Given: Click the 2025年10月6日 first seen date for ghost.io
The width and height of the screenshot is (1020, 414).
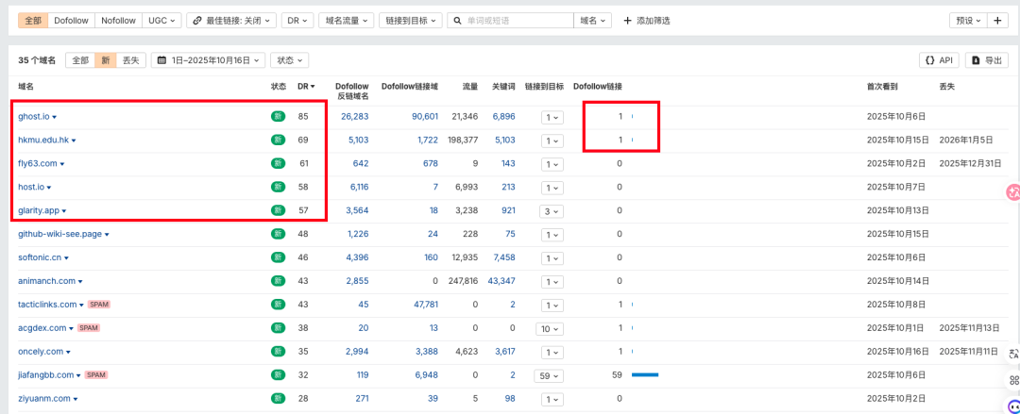Looking at the screenshot, I should [895, 116].
